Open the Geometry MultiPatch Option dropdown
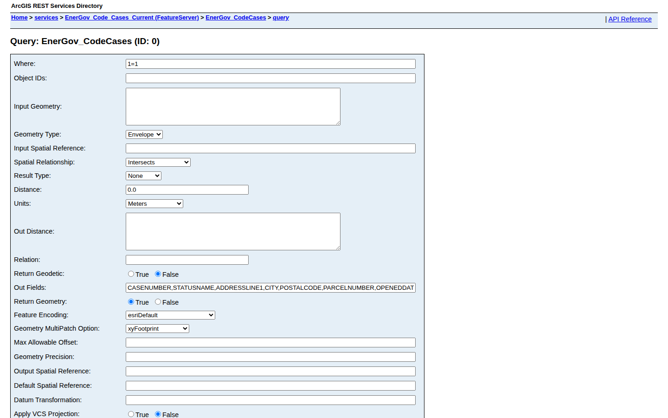668x418 pixels. point(157,328)
